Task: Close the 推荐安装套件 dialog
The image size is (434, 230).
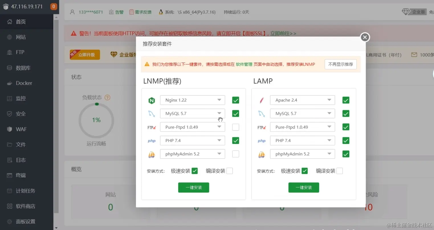Action: (x=365, y=37)
